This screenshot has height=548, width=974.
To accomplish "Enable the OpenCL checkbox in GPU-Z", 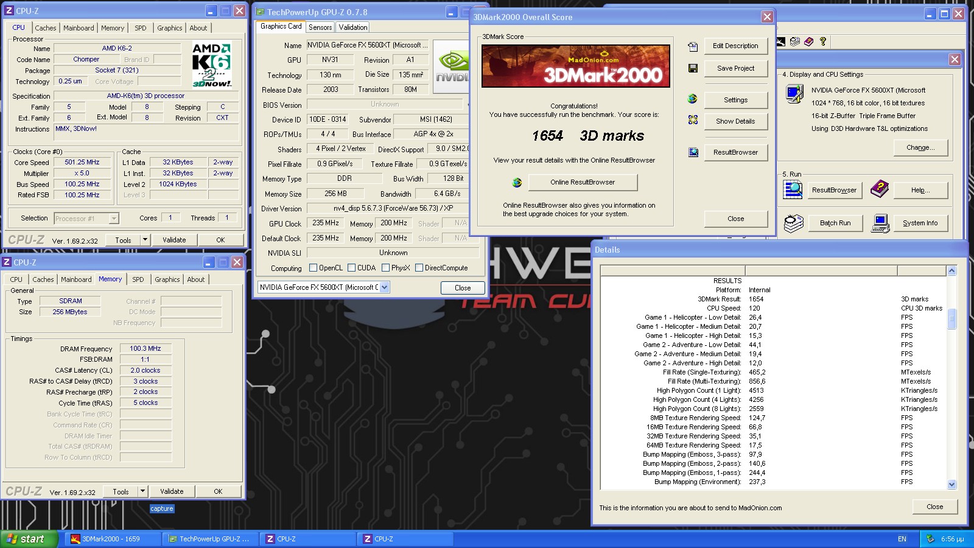I will pyautogui.click(x=313, y=267).
